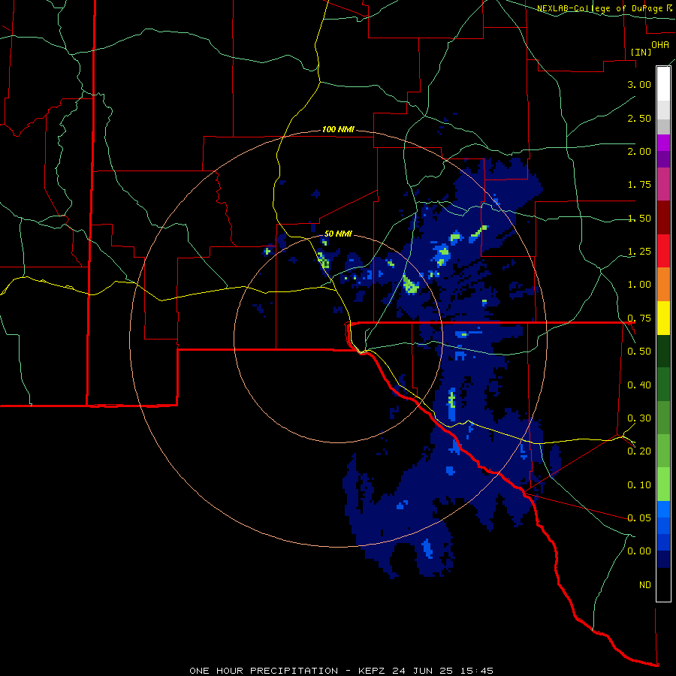Image resolution: width=676 pixels, height=676 pixels.
Task: Pick the yellow swatch in the legend
Action: pyautogui.click(x=663, y=318)
